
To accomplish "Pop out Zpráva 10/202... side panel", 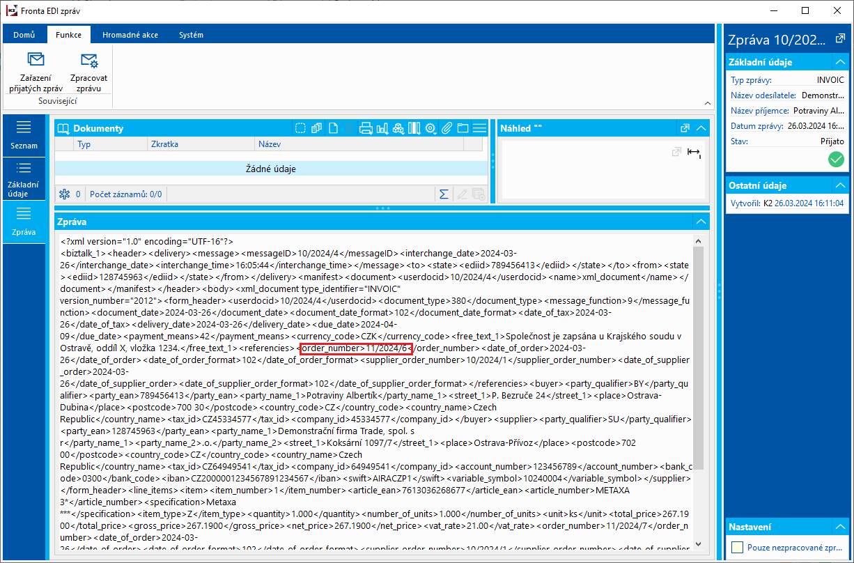I will click(x=840, y=40).
